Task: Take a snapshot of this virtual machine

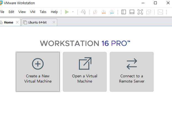Action: tap(95, 12)
